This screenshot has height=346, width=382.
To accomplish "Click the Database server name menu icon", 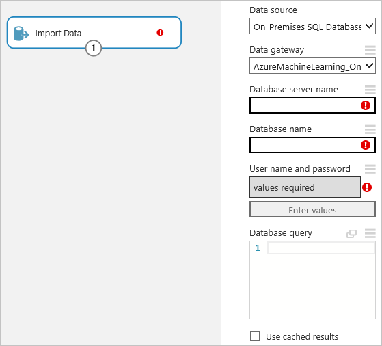I will pyautogui.click(x=370, y=90).
